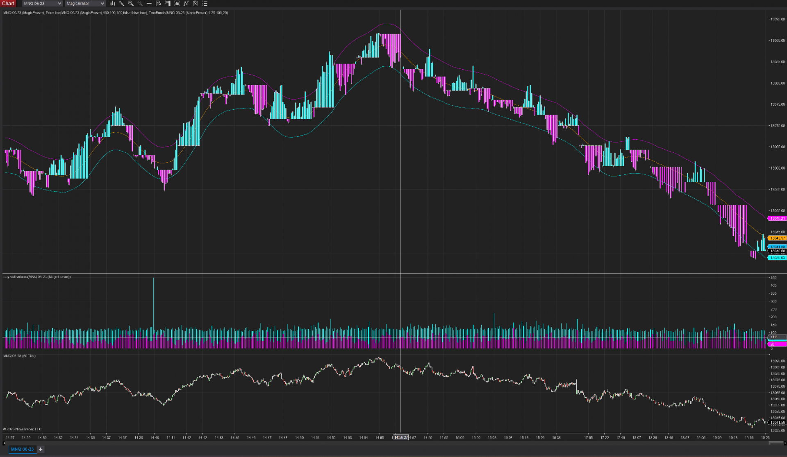
Task: Open the data box icon
Action: point(158,3)
